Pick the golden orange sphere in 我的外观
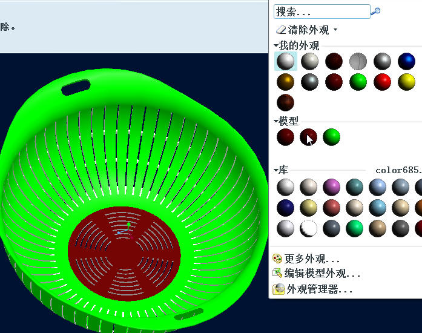 286,82
